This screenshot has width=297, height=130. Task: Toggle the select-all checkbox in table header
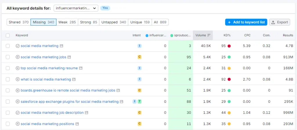point(8,35)
